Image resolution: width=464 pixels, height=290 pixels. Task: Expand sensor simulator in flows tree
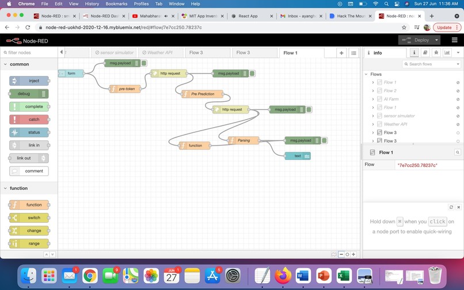click(373, 116)
